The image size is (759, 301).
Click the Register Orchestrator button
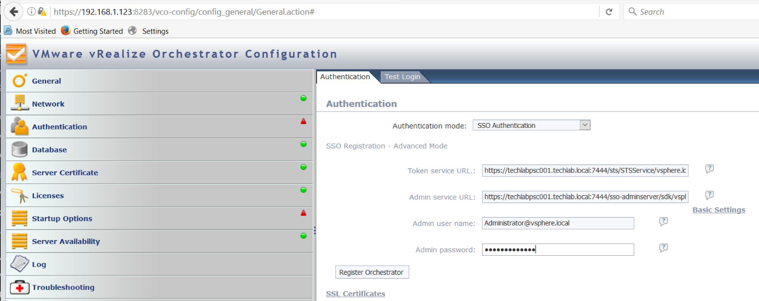pyautogui.click(x=372, y=272)
